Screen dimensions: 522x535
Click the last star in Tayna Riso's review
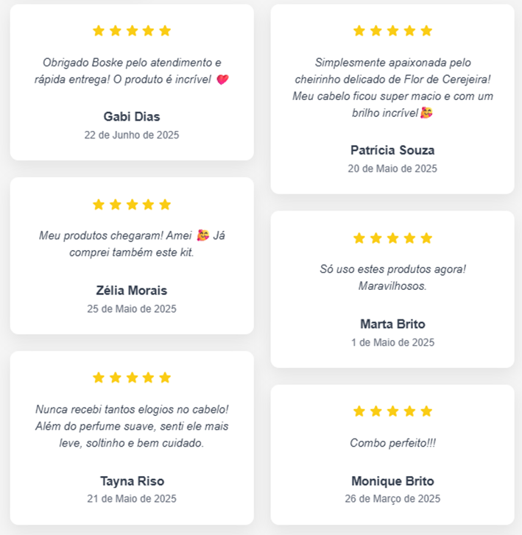coord(165,378)
